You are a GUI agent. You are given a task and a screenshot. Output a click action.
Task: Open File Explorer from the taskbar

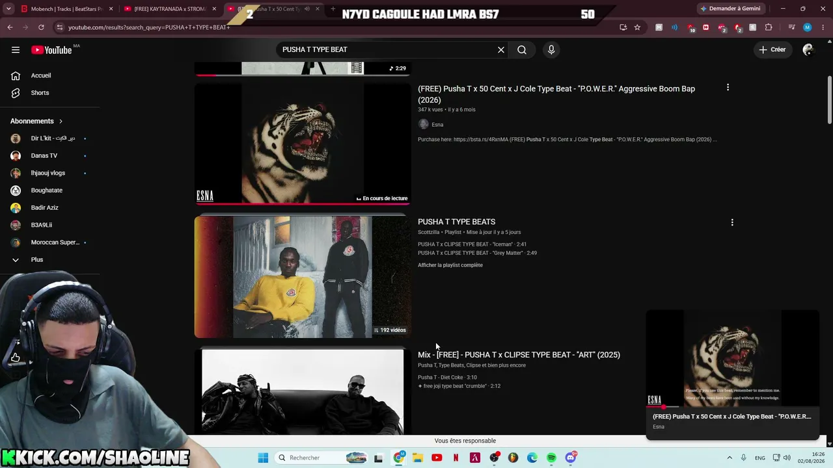click(418, 458)
